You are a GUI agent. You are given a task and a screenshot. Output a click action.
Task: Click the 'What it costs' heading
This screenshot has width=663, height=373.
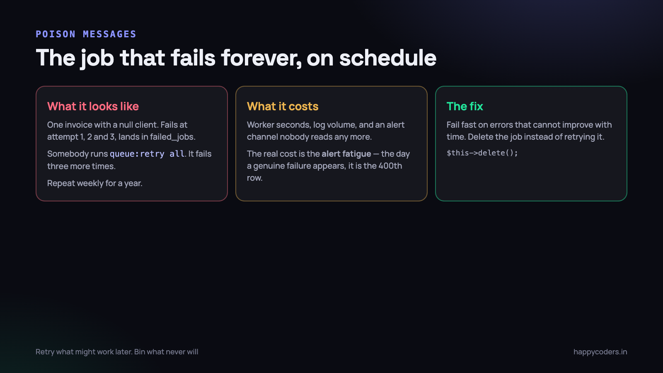tap(283, 107)
